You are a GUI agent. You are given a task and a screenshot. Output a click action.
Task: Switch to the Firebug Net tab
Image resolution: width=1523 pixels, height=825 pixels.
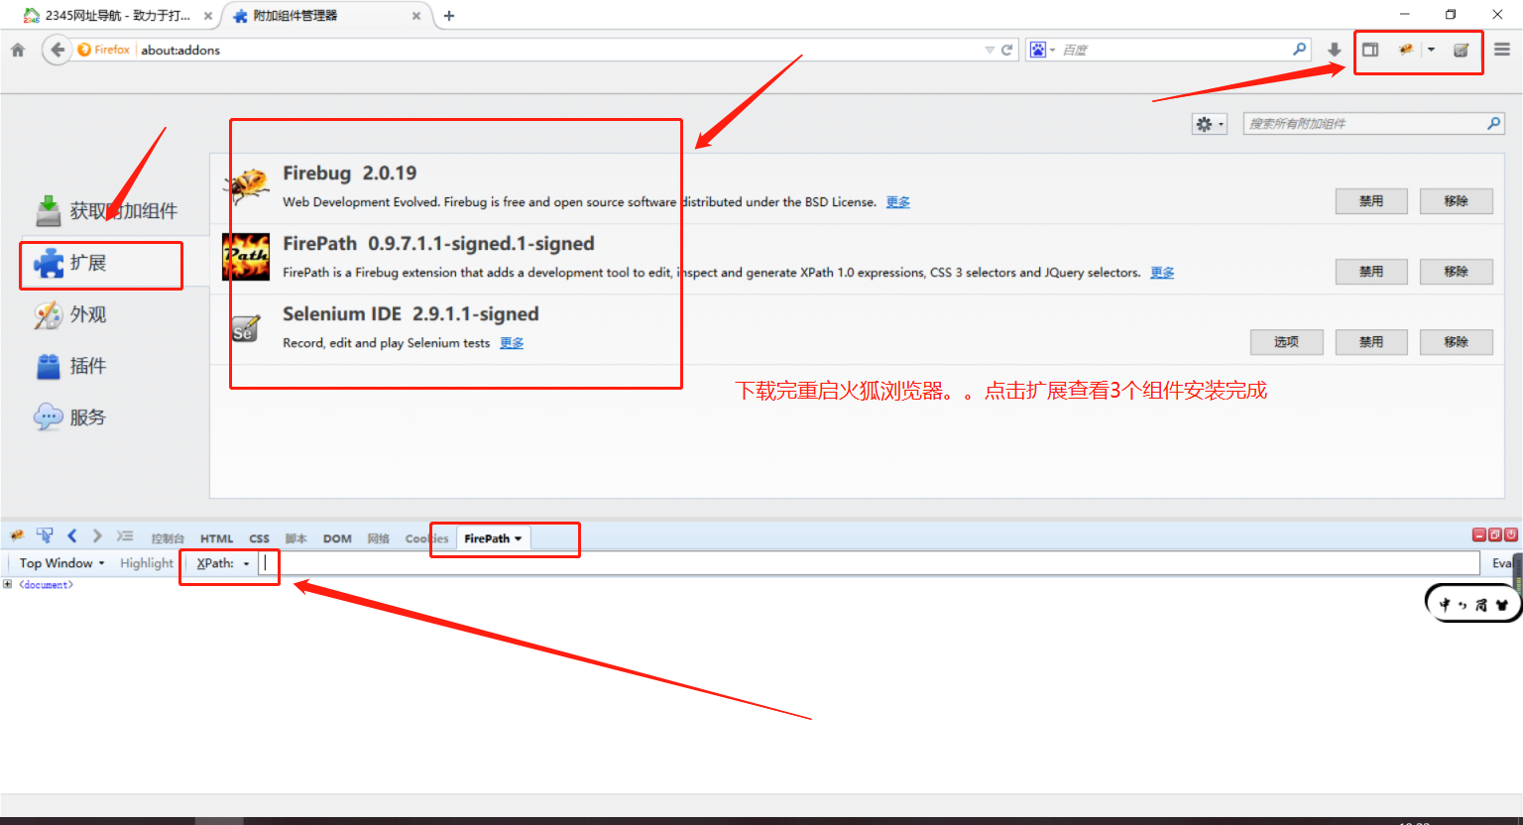(378, 538)
